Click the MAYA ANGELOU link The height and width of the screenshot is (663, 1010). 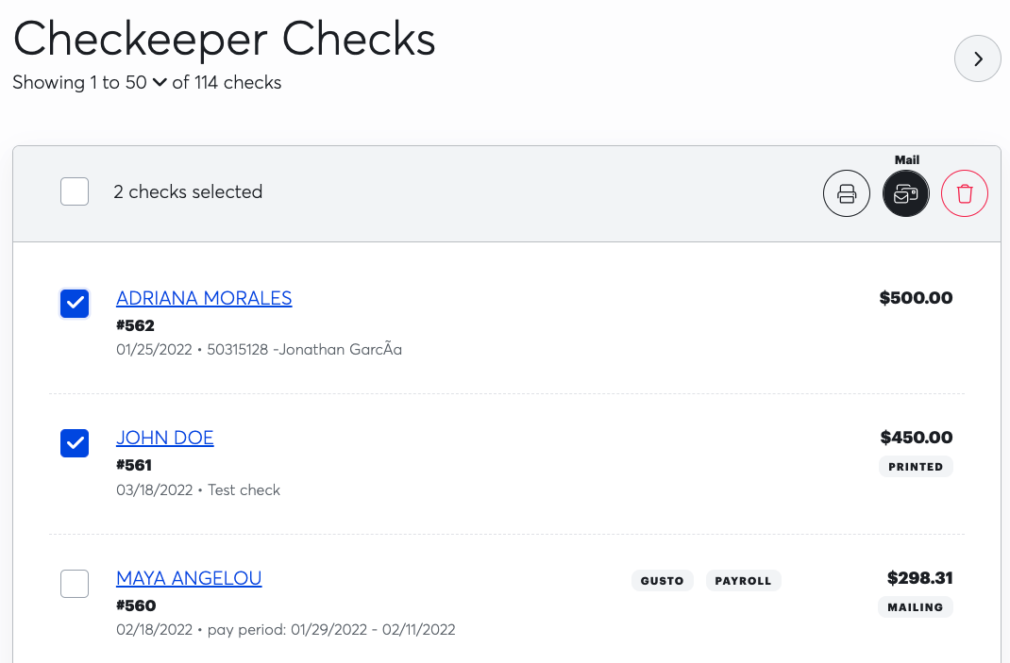pos(189,577)
